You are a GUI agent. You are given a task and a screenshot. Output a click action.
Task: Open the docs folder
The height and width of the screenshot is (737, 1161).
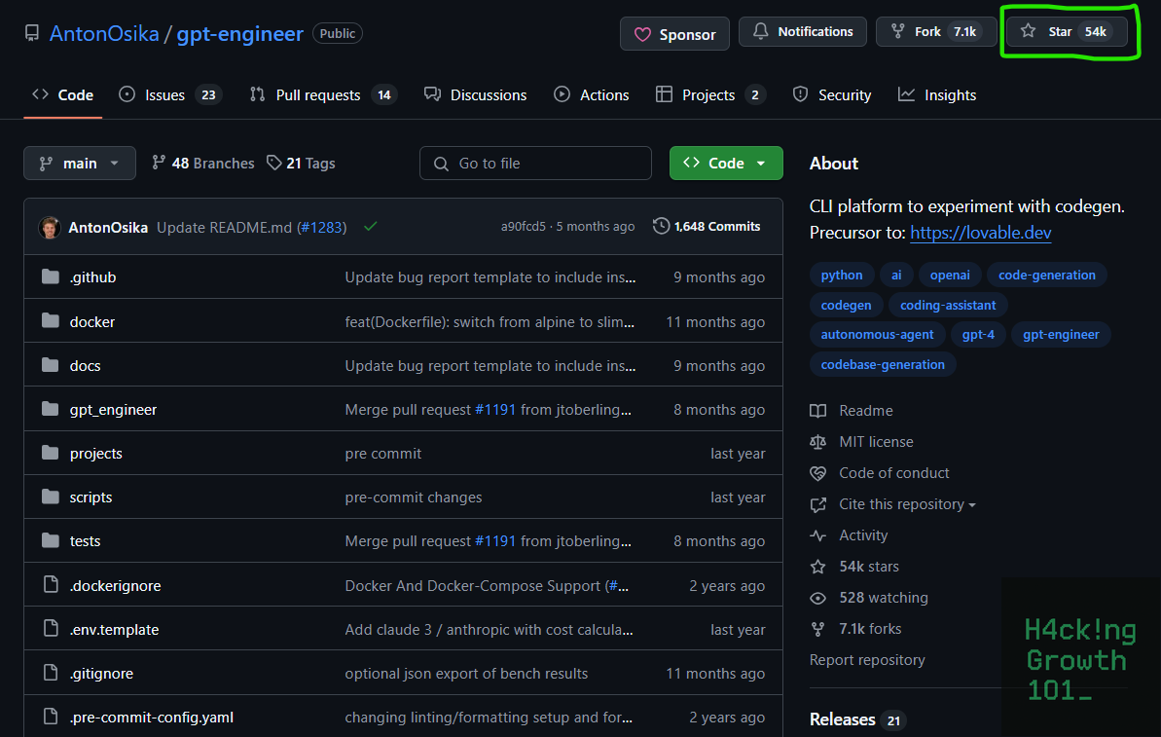[85, 366]
